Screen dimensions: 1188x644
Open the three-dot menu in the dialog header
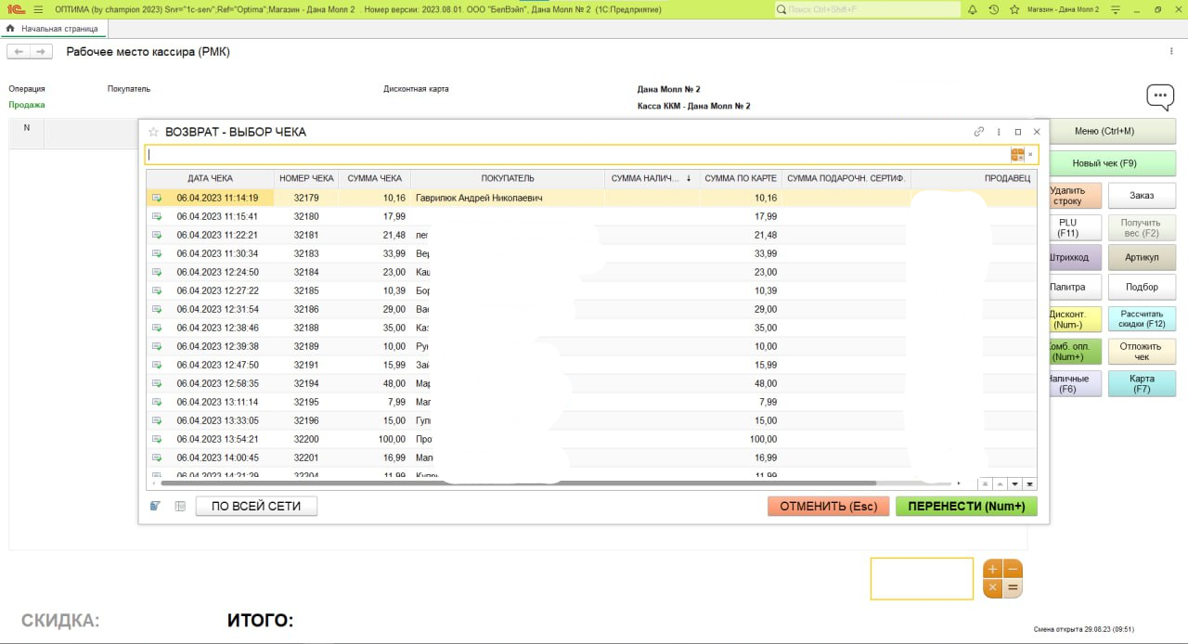[x=999, y=132]
